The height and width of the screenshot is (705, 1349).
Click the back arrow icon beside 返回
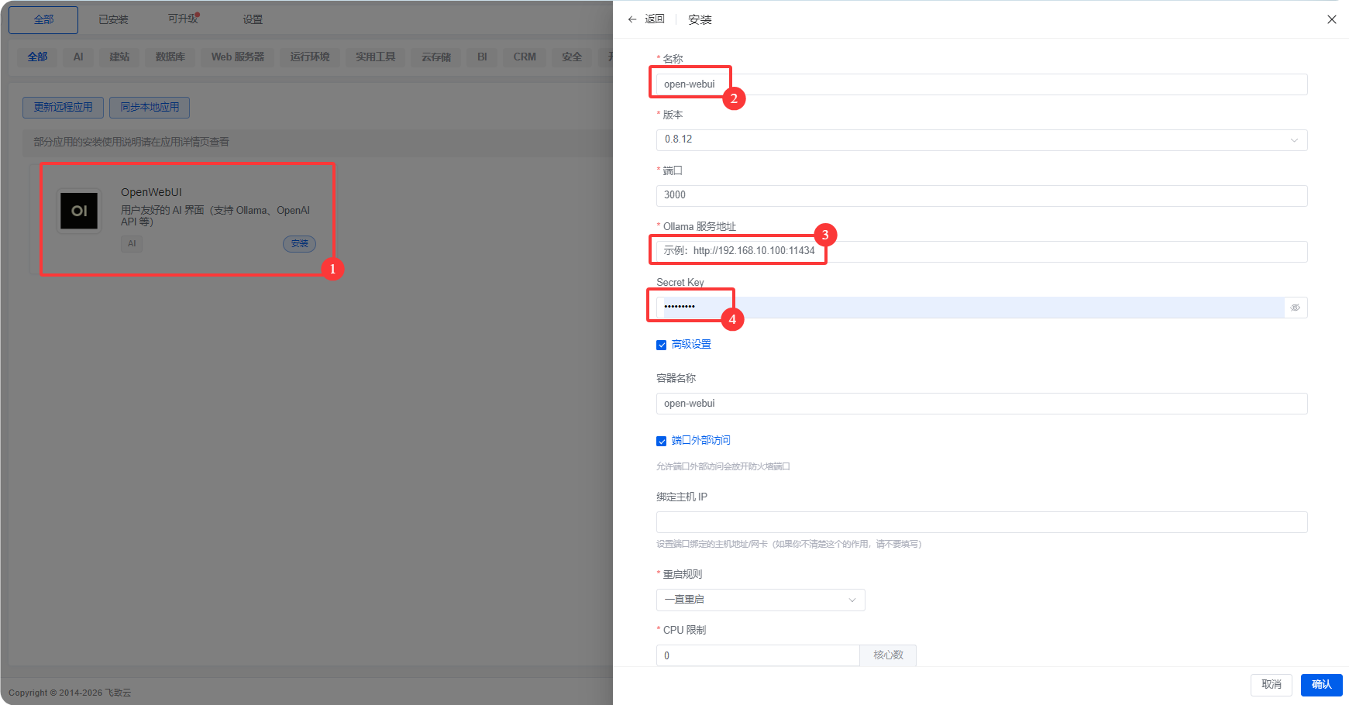pyautogui.click(x=632, y=19)
